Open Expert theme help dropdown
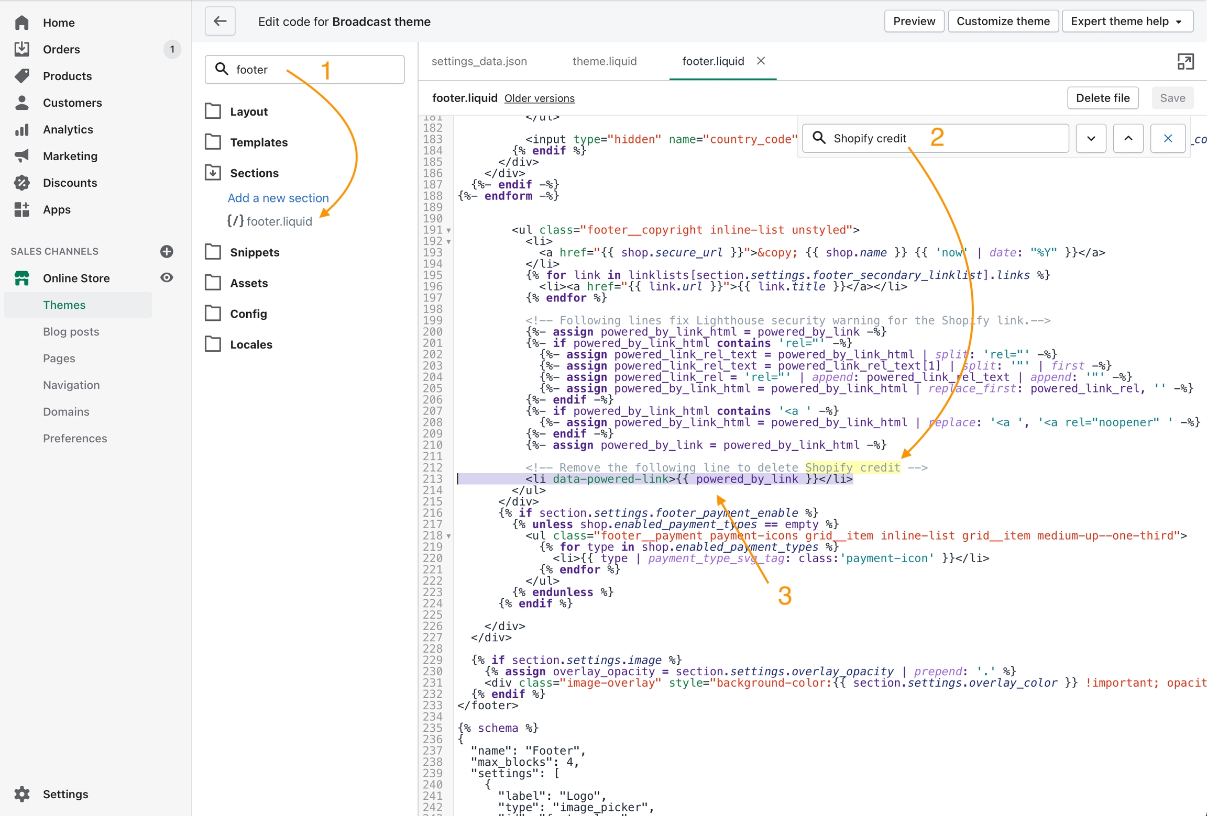This screenshot has width=1207, height=816. tap(1127, 21)
